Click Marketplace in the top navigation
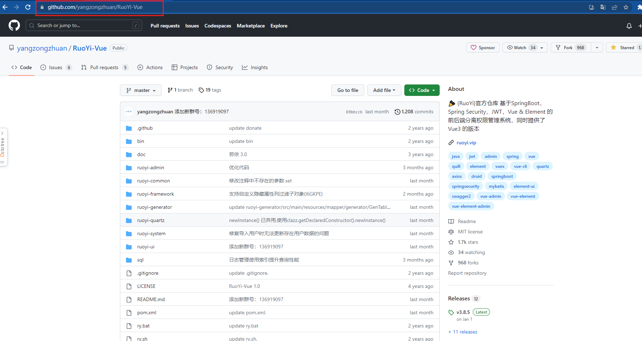The width and height of the screenshot is (642, 341). [251, 26]
